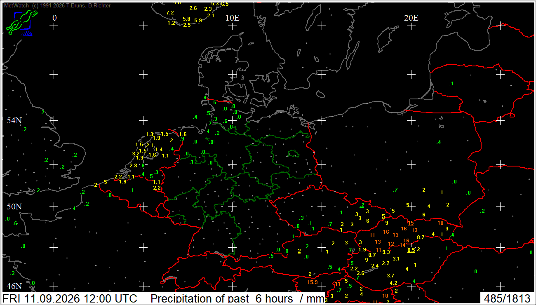The height and width of the screenshot is (305, 536).
Task: Click the underlined 8.5 precipitation value
Action: pyautogui.click(x=411, y=250)
